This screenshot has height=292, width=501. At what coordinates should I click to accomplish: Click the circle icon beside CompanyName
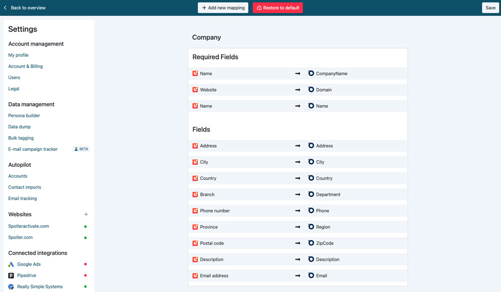click(x=311, y=73)
